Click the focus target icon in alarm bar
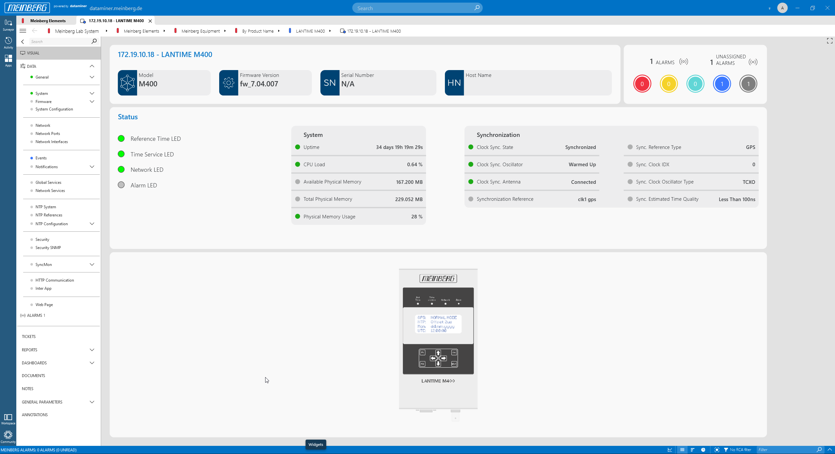 [x=717, y=450]
